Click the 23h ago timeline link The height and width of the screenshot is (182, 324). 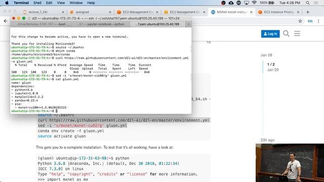point(267,140)
